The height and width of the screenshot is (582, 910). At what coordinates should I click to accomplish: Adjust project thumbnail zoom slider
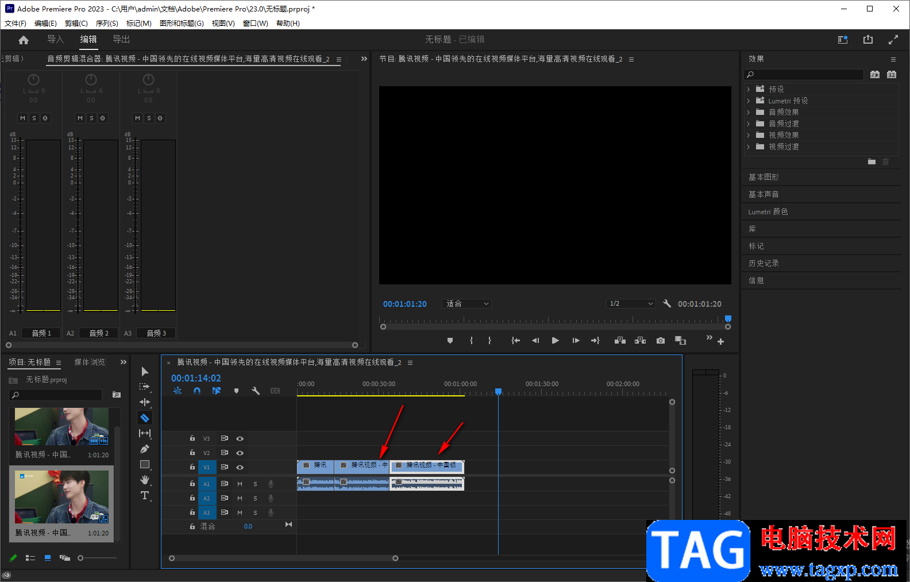pos(81,558)
